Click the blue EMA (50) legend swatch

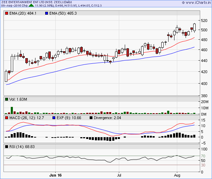(47, 13)
